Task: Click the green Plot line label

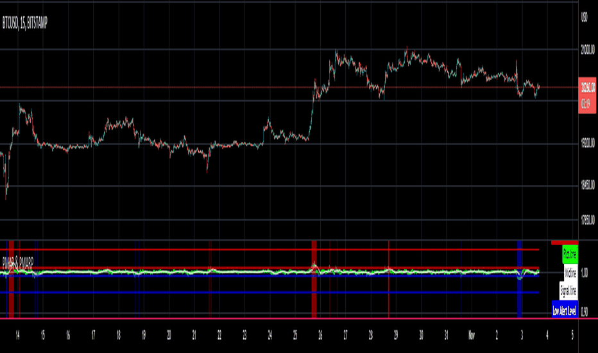Action: [570, 254]
